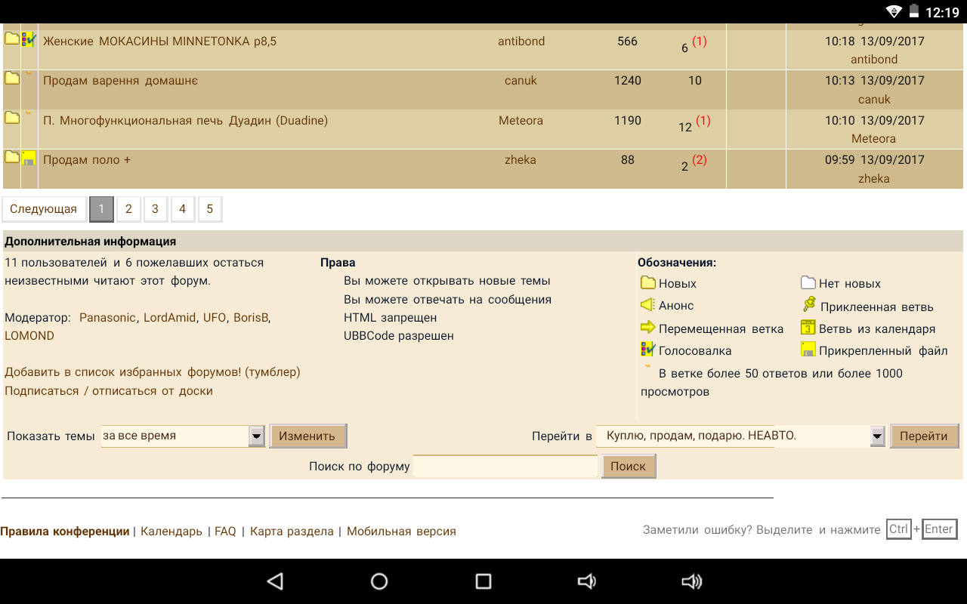Image resolution: width=967 pixels, height=604 pixels.
Task: Tap the volume up speaker icon
Action: [691, 581]
